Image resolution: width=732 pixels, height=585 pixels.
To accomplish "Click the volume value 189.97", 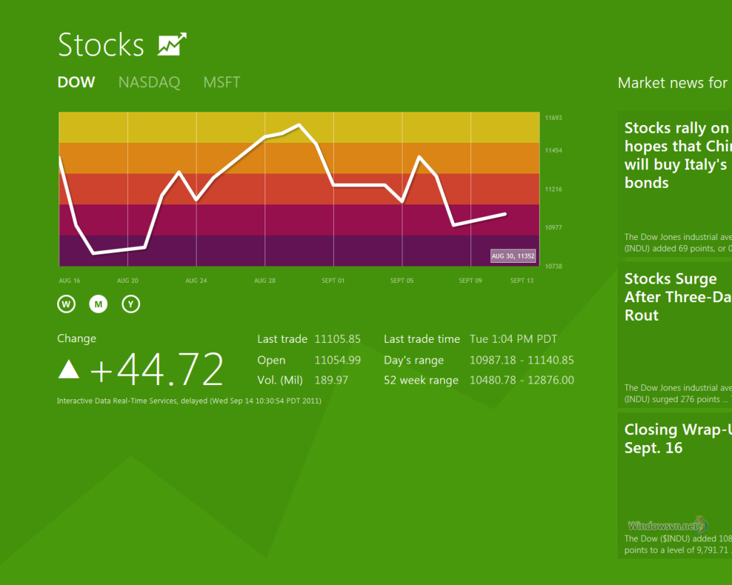I will point(332,380).
